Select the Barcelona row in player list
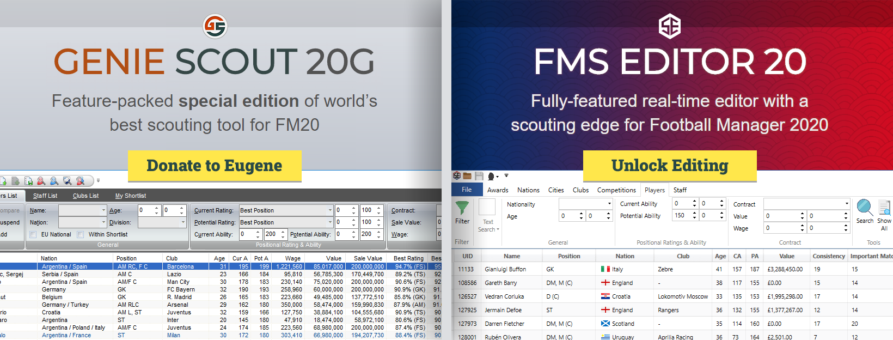This screenshot has width=893, height=340. point(221,266)
